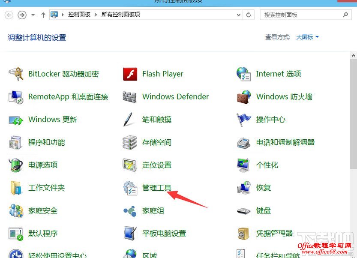The height and width of the screenshot is (258, 357).
Task: Open the 笔和触摸 pen icon
Action: tap(128, 119)
